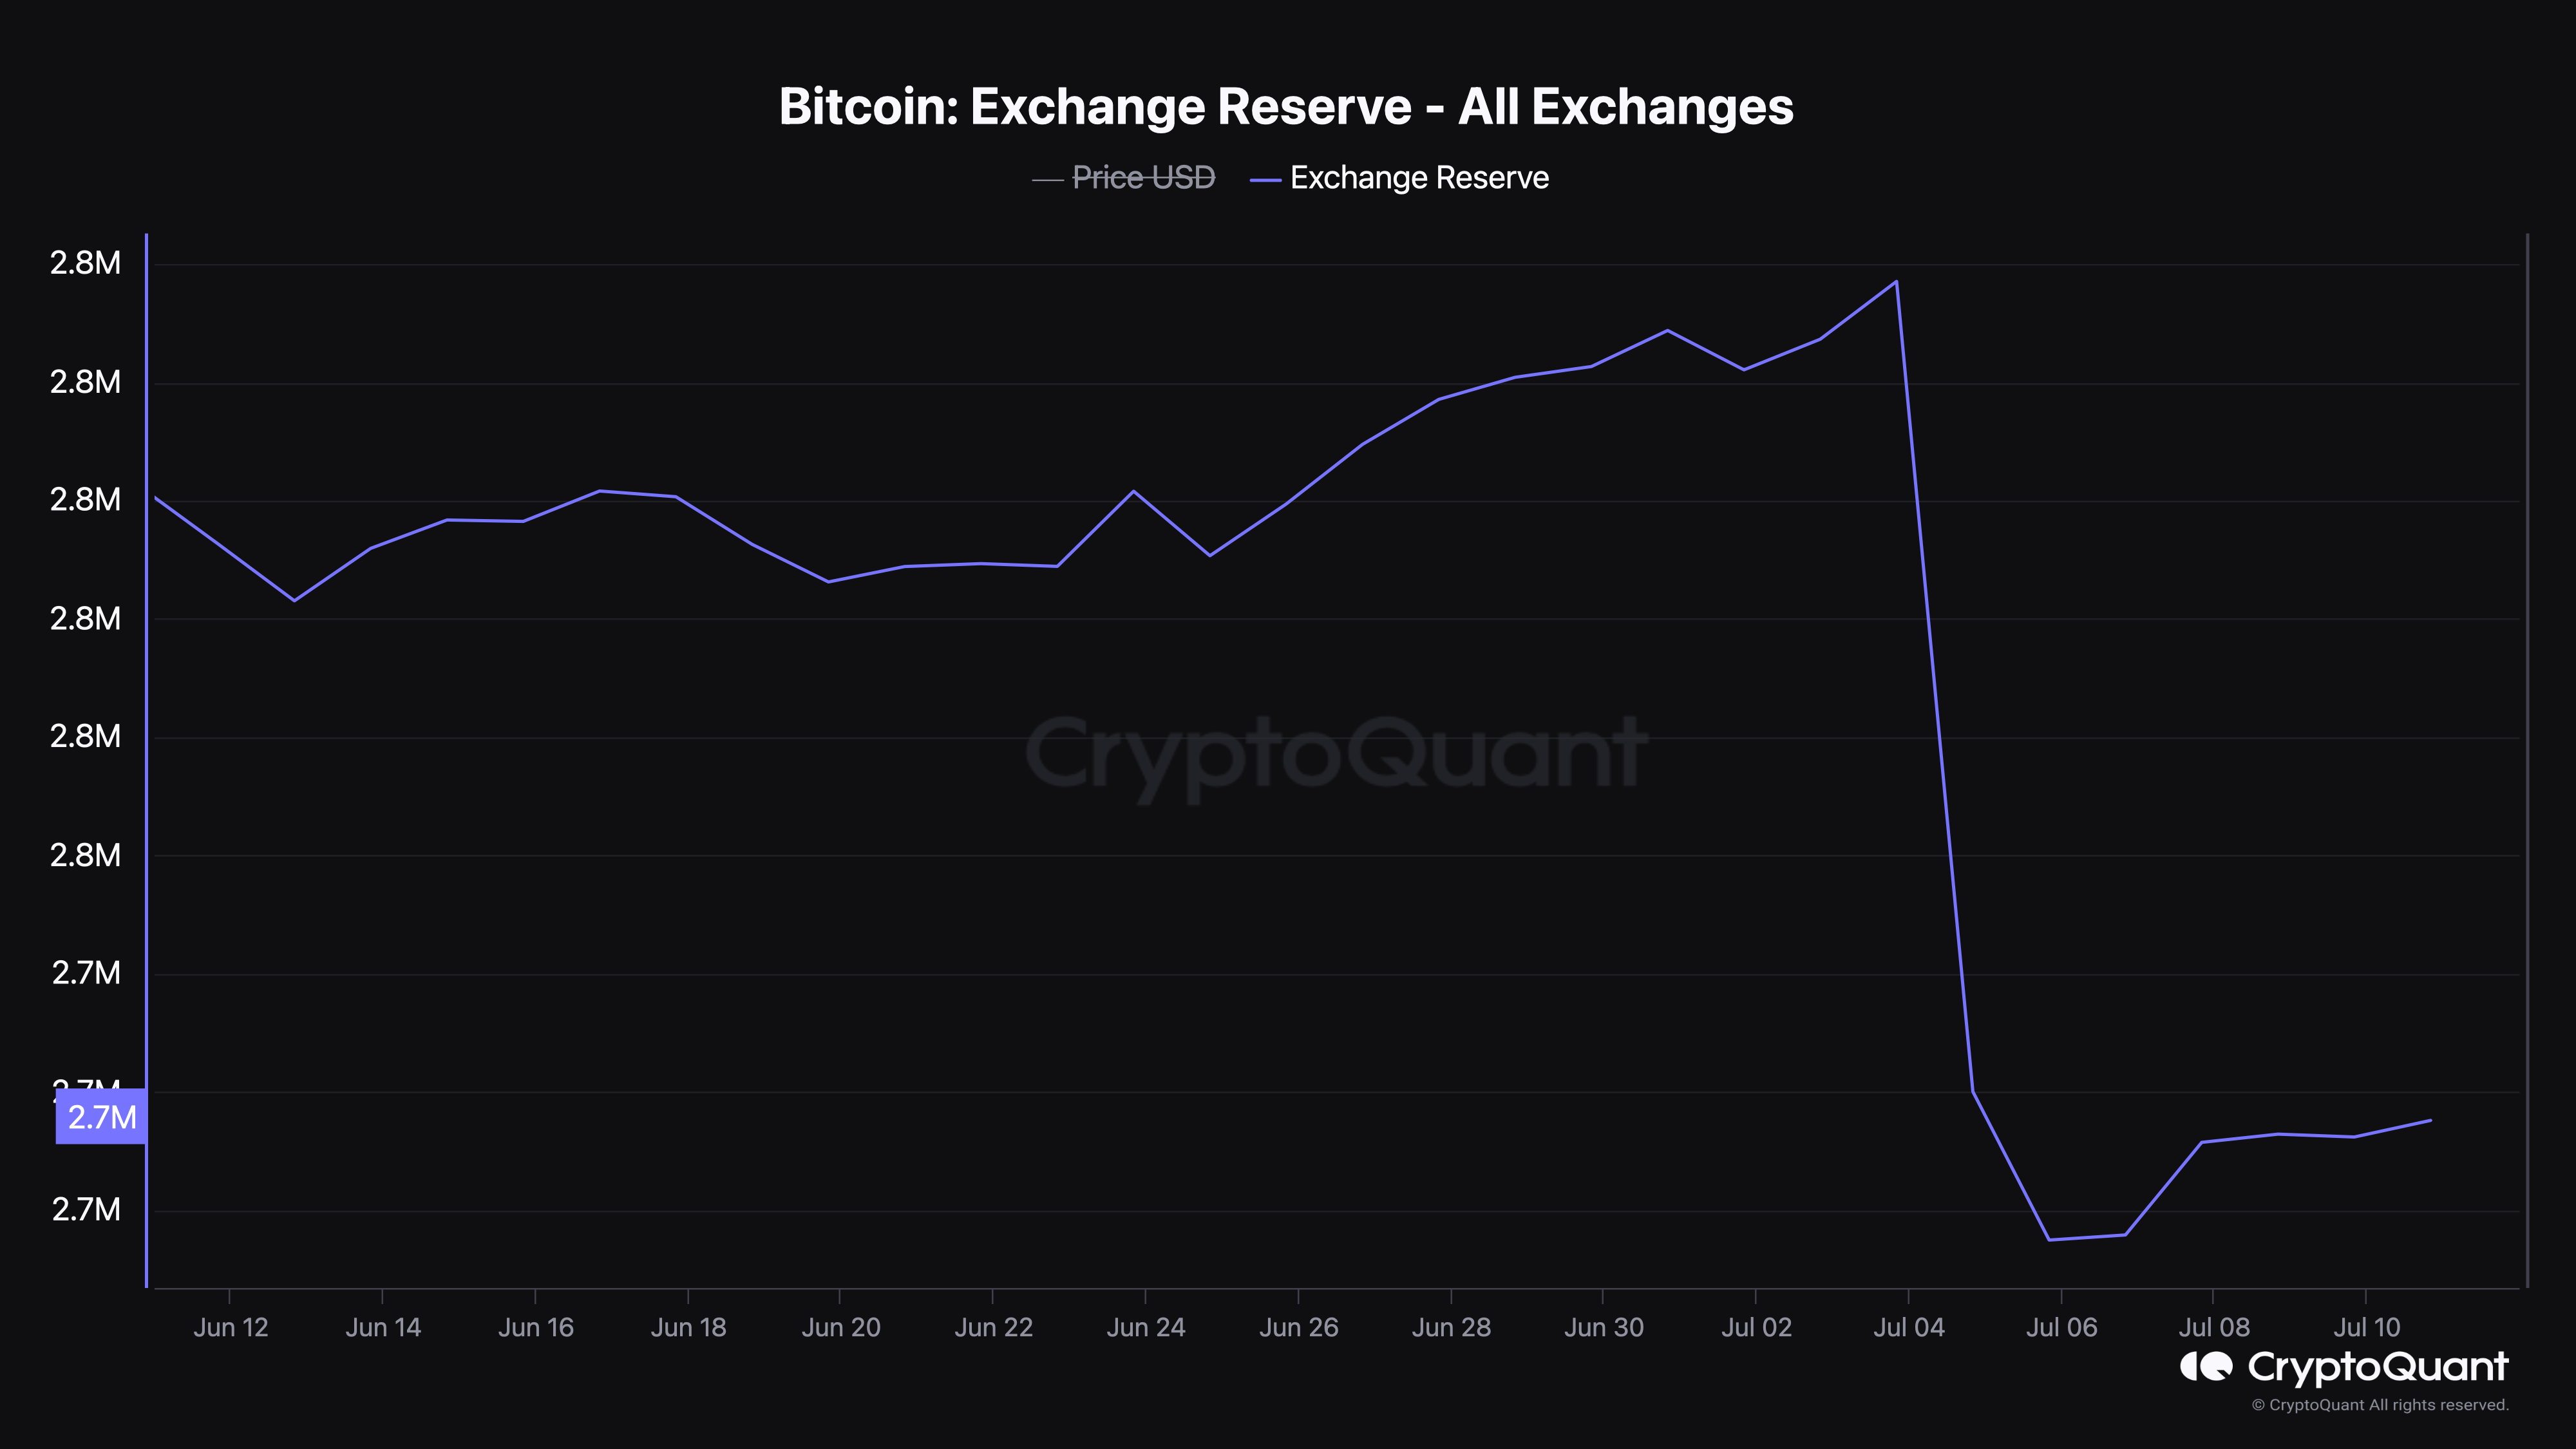
Task: Toggle the Price USD legend item
Action: 1143,178
